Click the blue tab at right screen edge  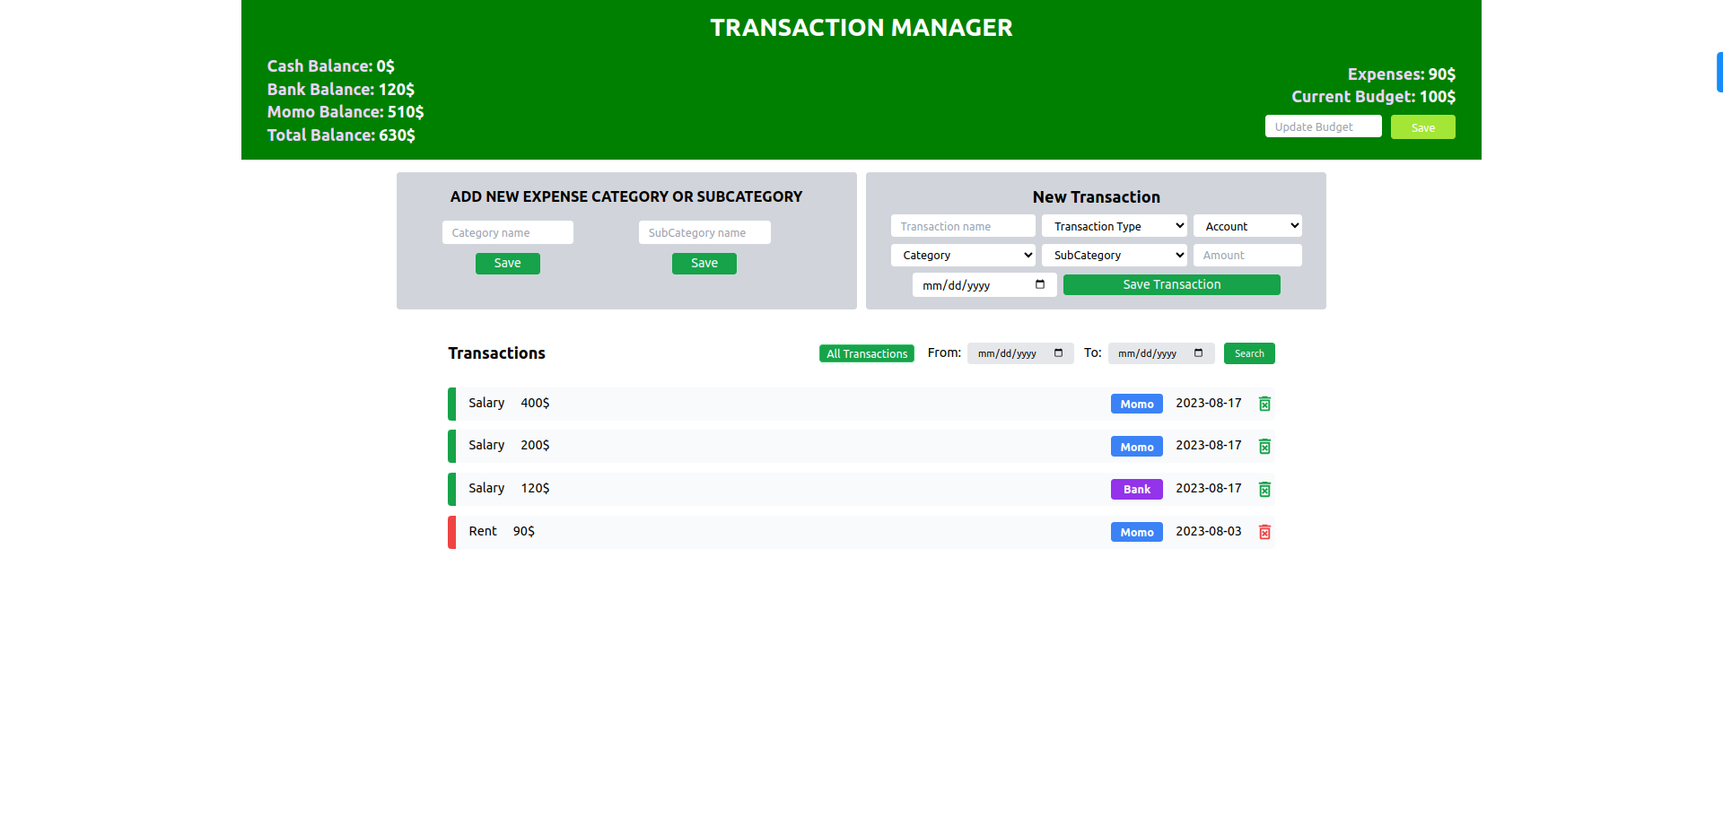click(1719, 72)
